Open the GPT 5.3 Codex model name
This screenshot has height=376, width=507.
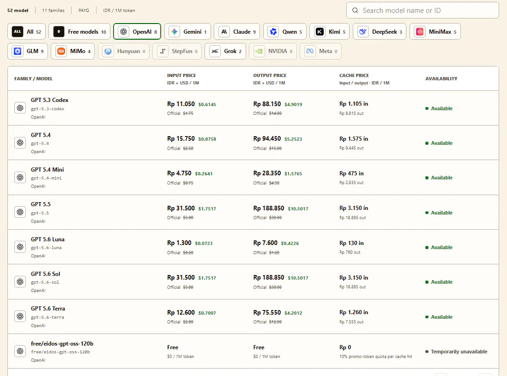pyautogui.click(x=49, y=100)
